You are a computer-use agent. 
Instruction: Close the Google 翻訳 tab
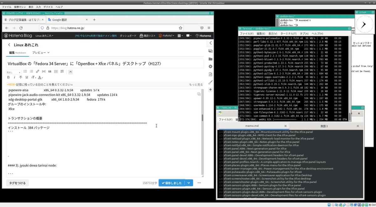pyautogui.click(x=87, y=19)
